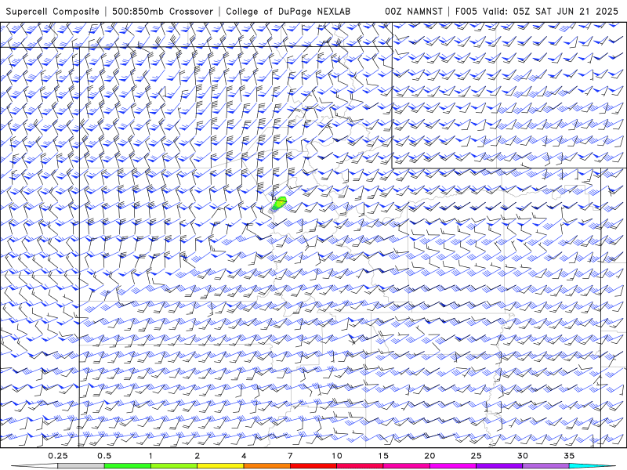Screen dimensions: 627x470
Task: Click the colorbar label reading 7
Action: [x=290, y=456]
